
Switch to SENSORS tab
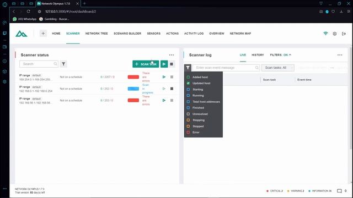coord(154,34)
